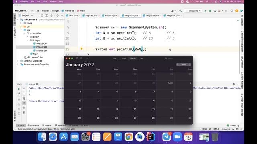Click the Run with Coverage icon
This screenshot has height=144, width=257.
point(215,11)
